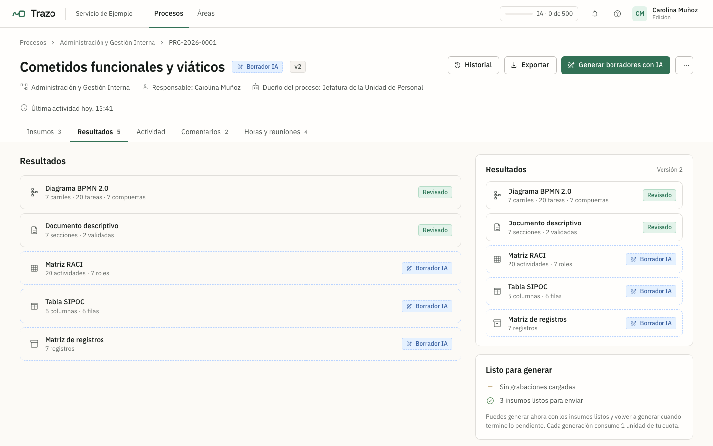The width and height of the screenshot is (713, 446).
Task: Click Generar borradores con IA
Action: tap(615, 65)
